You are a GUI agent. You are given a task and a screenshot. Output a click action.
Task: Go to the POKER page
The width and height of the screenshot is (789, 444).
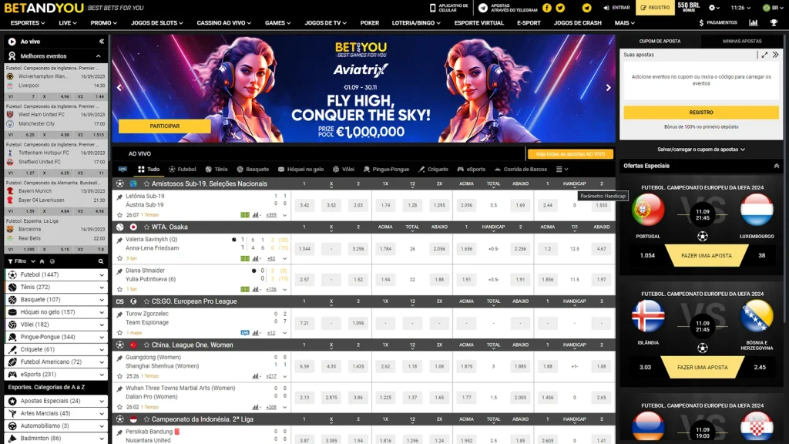[x=369, y=22]
